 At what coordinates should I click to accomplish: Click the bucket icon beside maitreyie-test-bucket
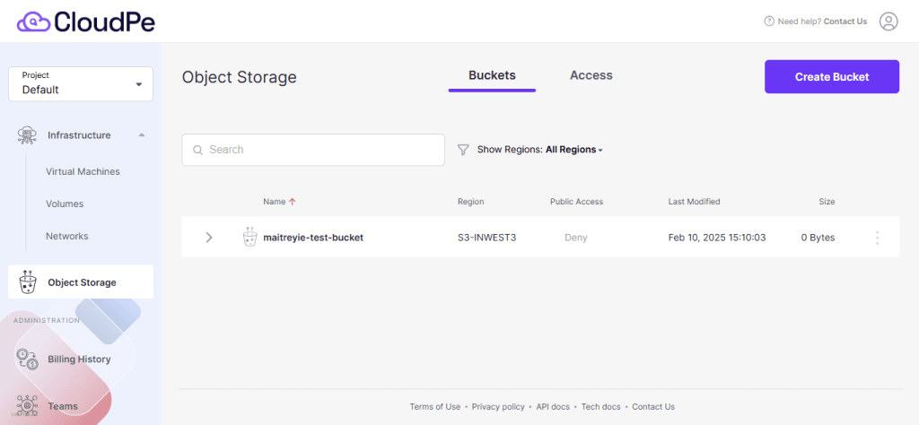[x=249, y=238]
